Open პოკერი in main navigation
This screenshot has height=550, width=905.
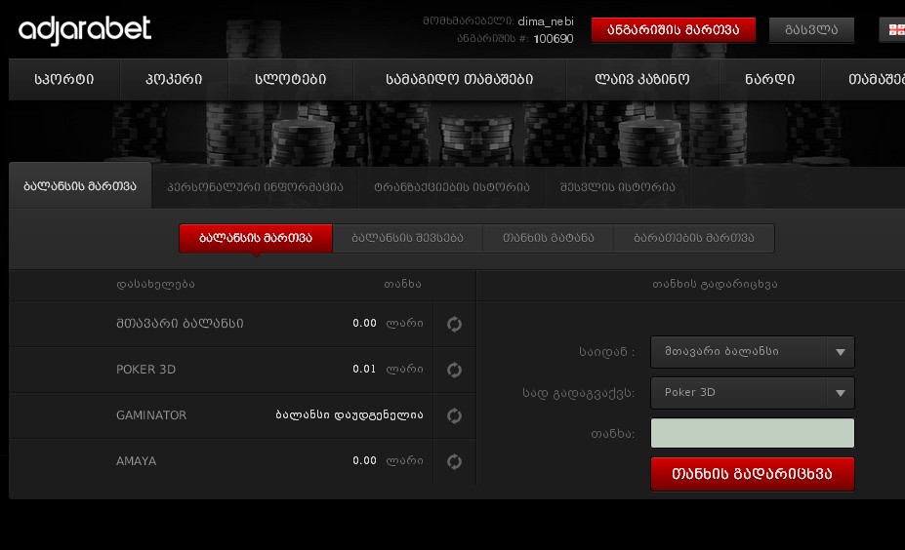pyautogui.click(x=174, y=79)
